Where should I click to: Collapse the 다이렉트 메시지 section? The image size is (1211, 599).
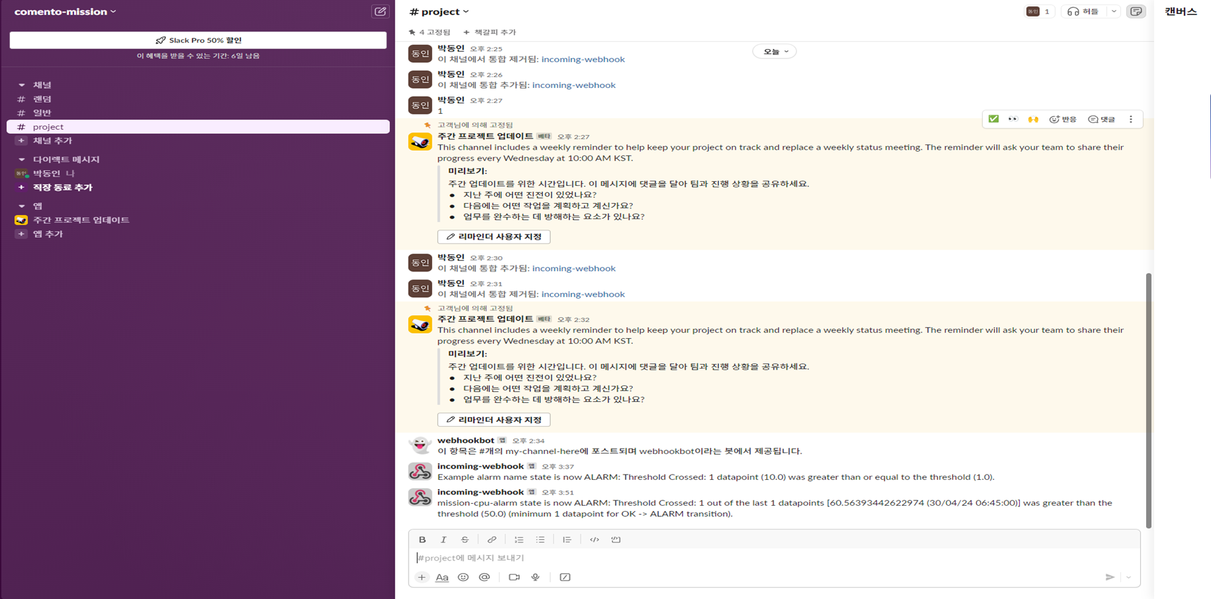point(21,160)
